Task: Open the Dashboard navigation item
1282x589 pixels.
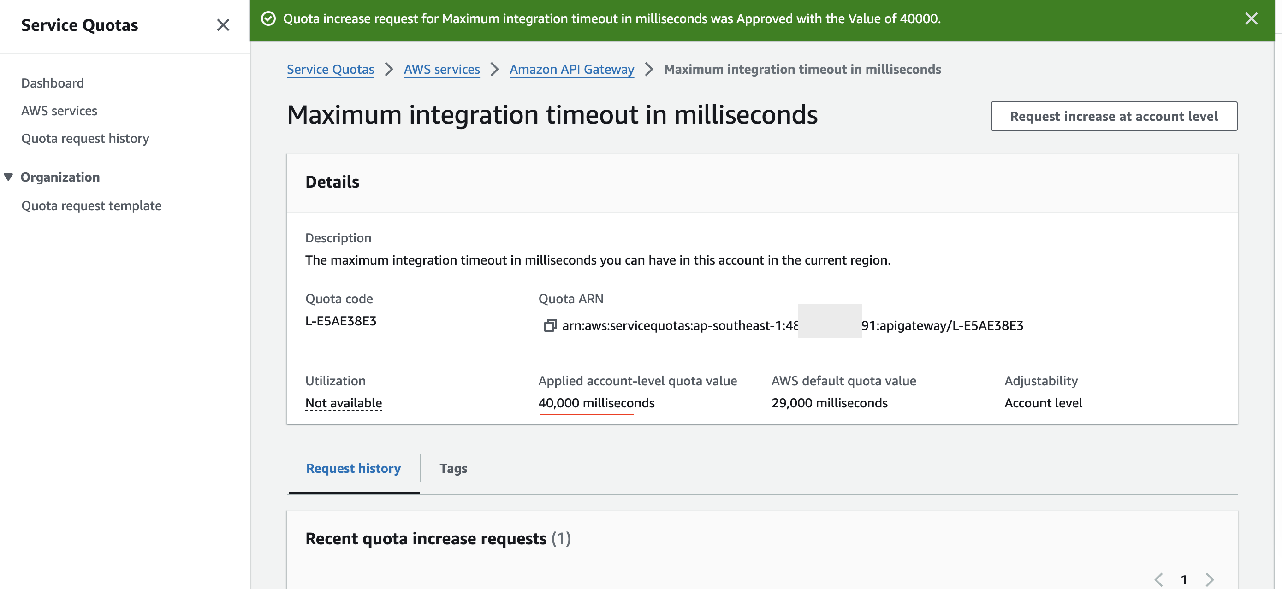Action: pyautogui.click(x=52, y=83)
